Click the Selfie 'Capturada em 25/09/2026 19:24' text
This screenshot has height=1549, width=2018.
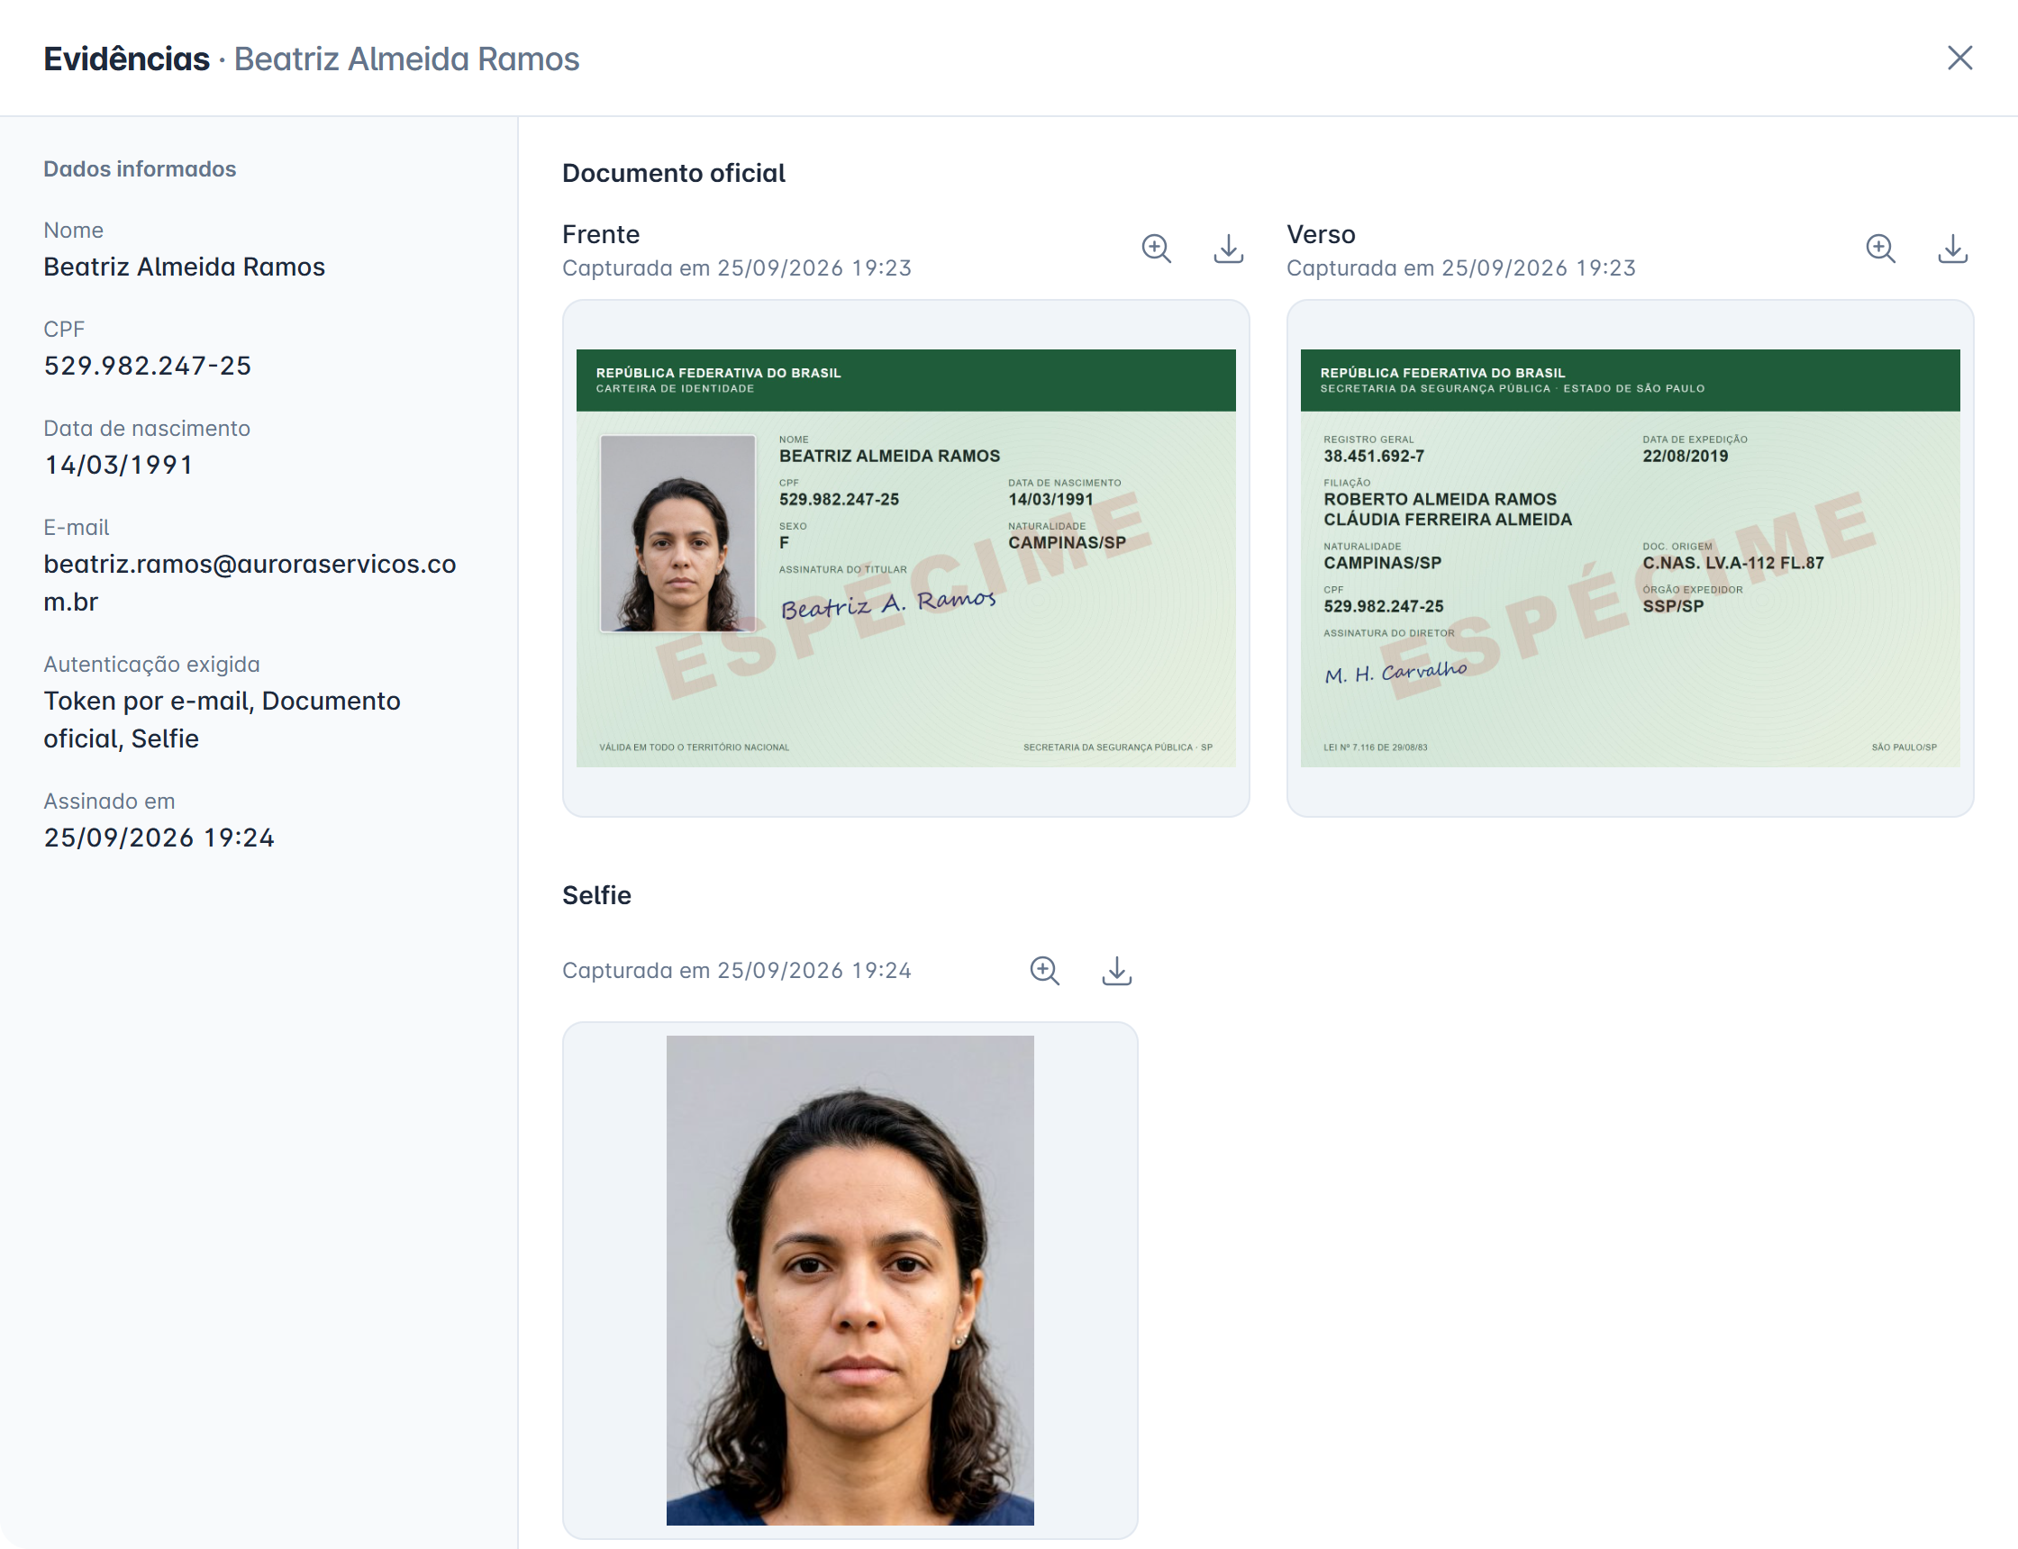click(x=737, y=971)
